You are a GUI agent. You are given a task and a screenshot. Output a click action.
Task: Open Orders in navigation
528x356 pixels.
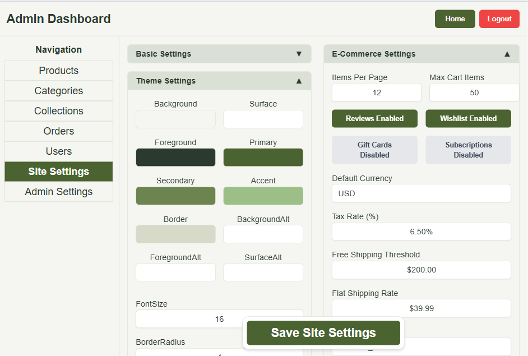tap(59, 131)
